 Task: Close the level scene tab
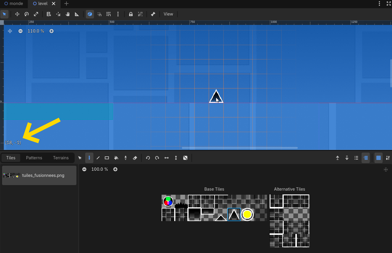(x=53, y=4)
